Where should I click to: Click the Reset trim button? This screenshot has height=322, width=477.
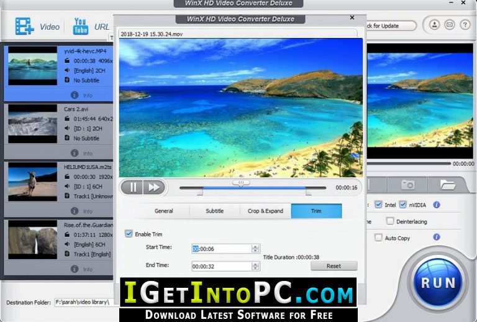(x=334, y=265)
